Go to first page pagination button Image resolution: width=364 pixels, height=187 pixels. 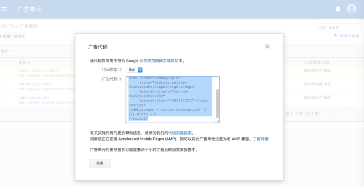(x=329, y=114)
